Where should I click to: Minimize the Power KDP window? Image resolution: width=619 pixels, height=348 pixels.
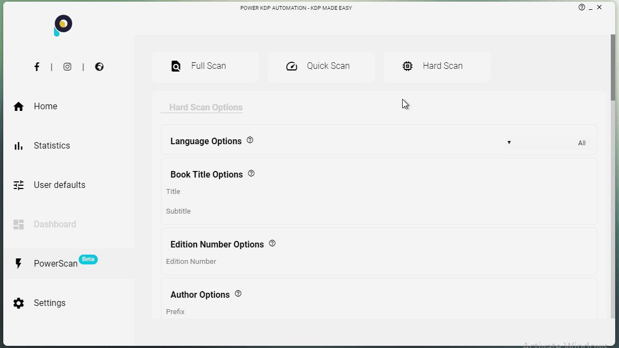coord(591,8)
